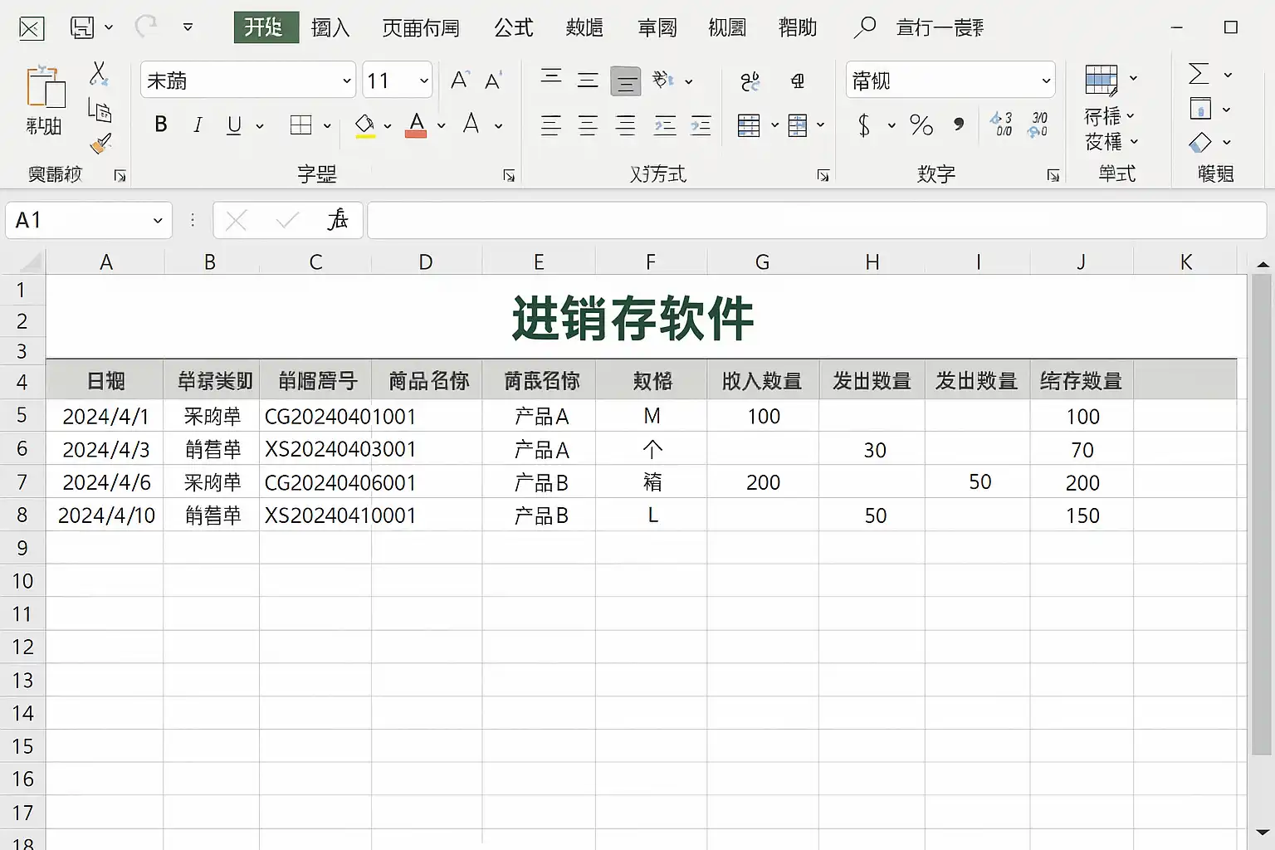Image resolution: width=1275 pixels, height=850 pixels.
Task: Click the cut scissors icon
Action: (x=99, y=74)
